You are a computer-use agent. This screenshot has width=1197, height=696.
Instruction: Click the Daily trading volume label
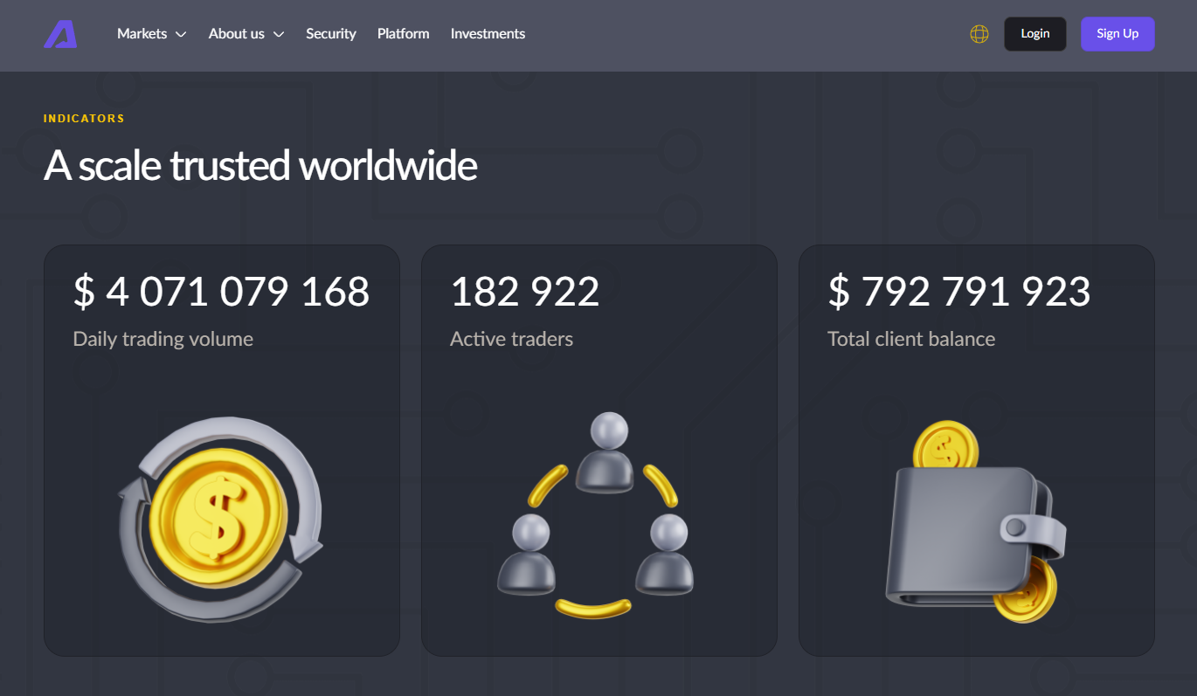tap(163, 339)
